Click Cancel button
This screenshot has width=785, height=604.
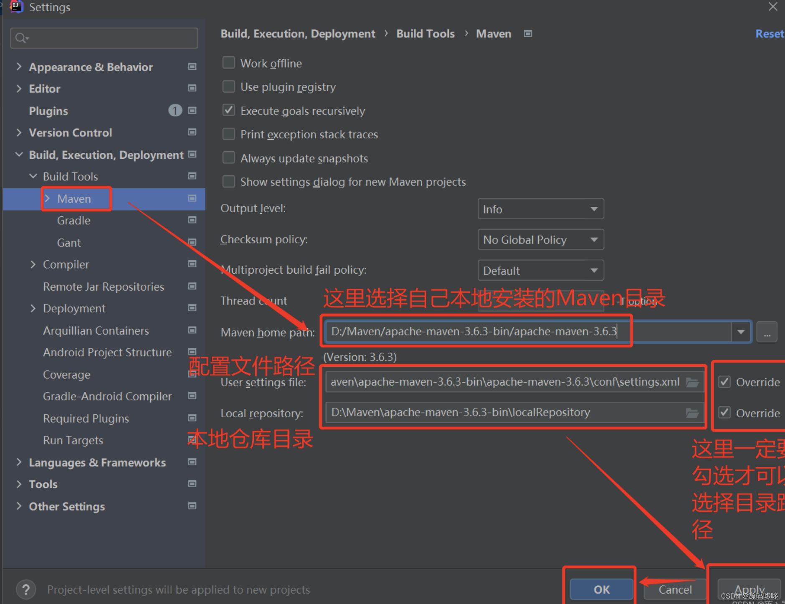pyautogui.click(x=675, y=589)
